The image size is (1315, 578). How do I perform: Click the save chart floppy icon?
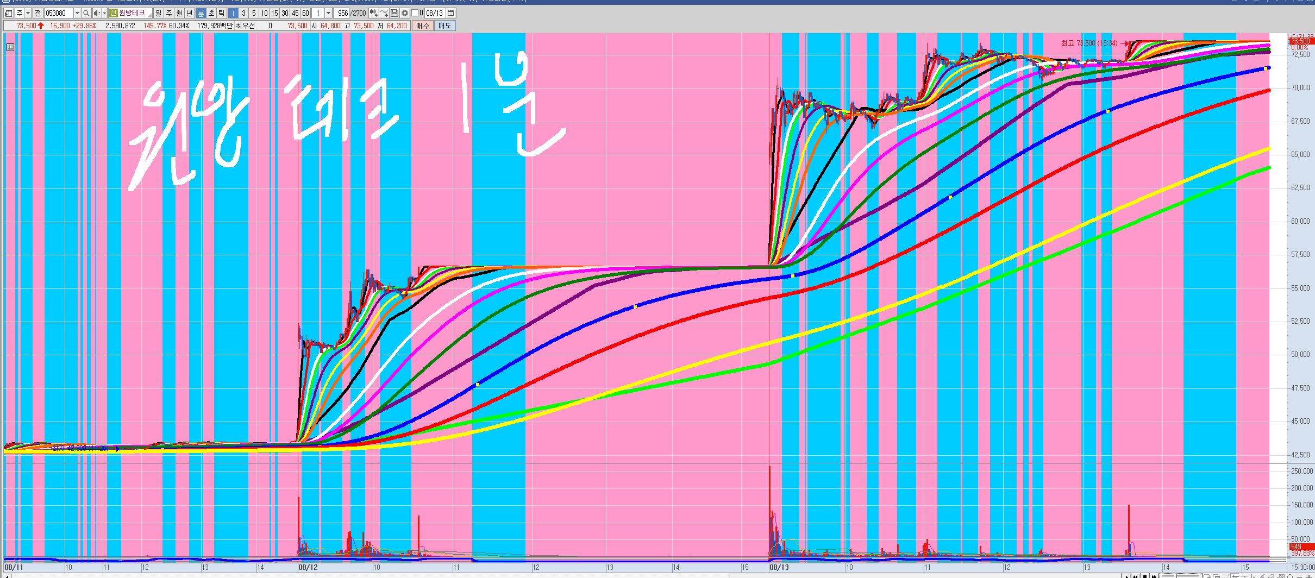coord(394,13)
